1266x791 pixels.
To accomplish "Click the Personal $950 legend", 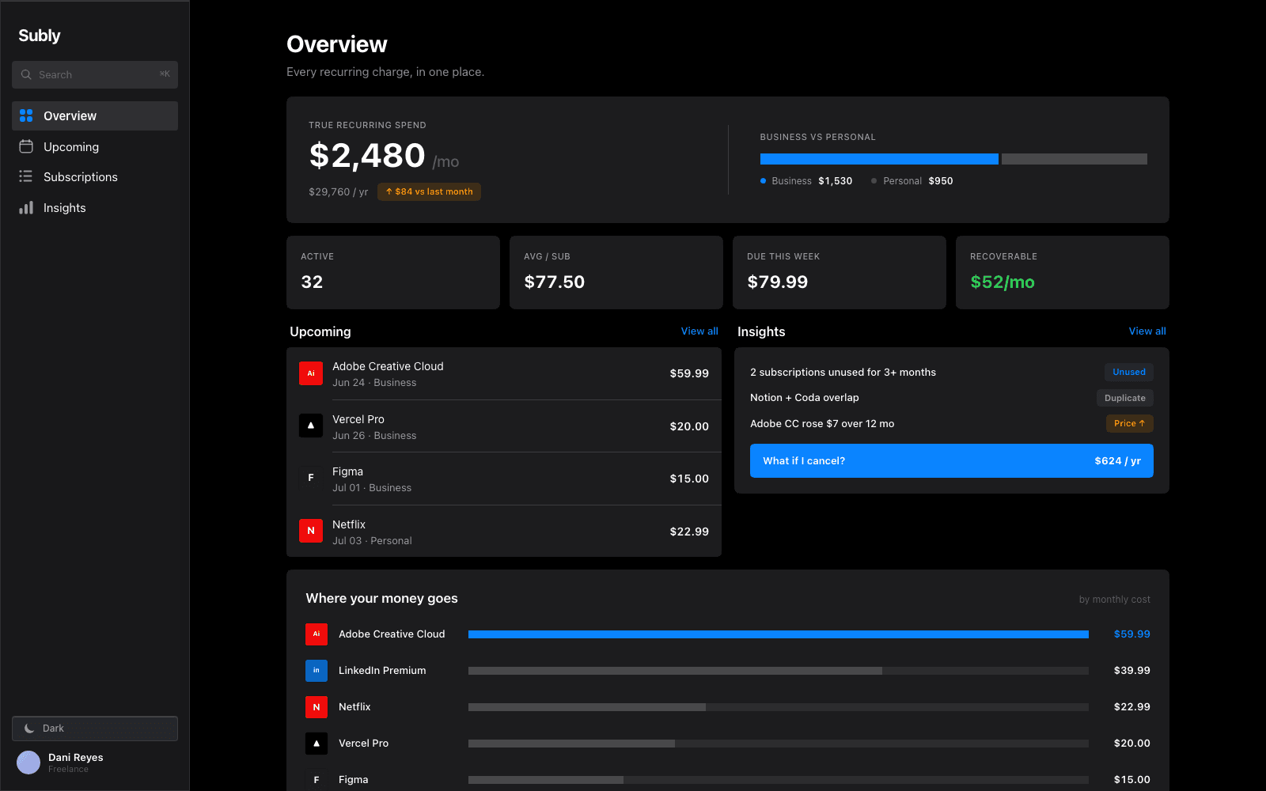I will point(912,181).
